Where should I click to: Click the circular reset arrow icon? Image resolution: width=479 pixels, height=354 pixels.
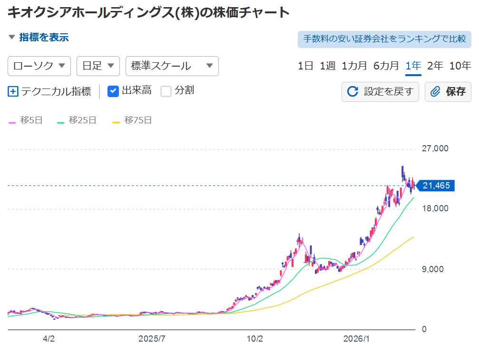[x=352, y=92]
